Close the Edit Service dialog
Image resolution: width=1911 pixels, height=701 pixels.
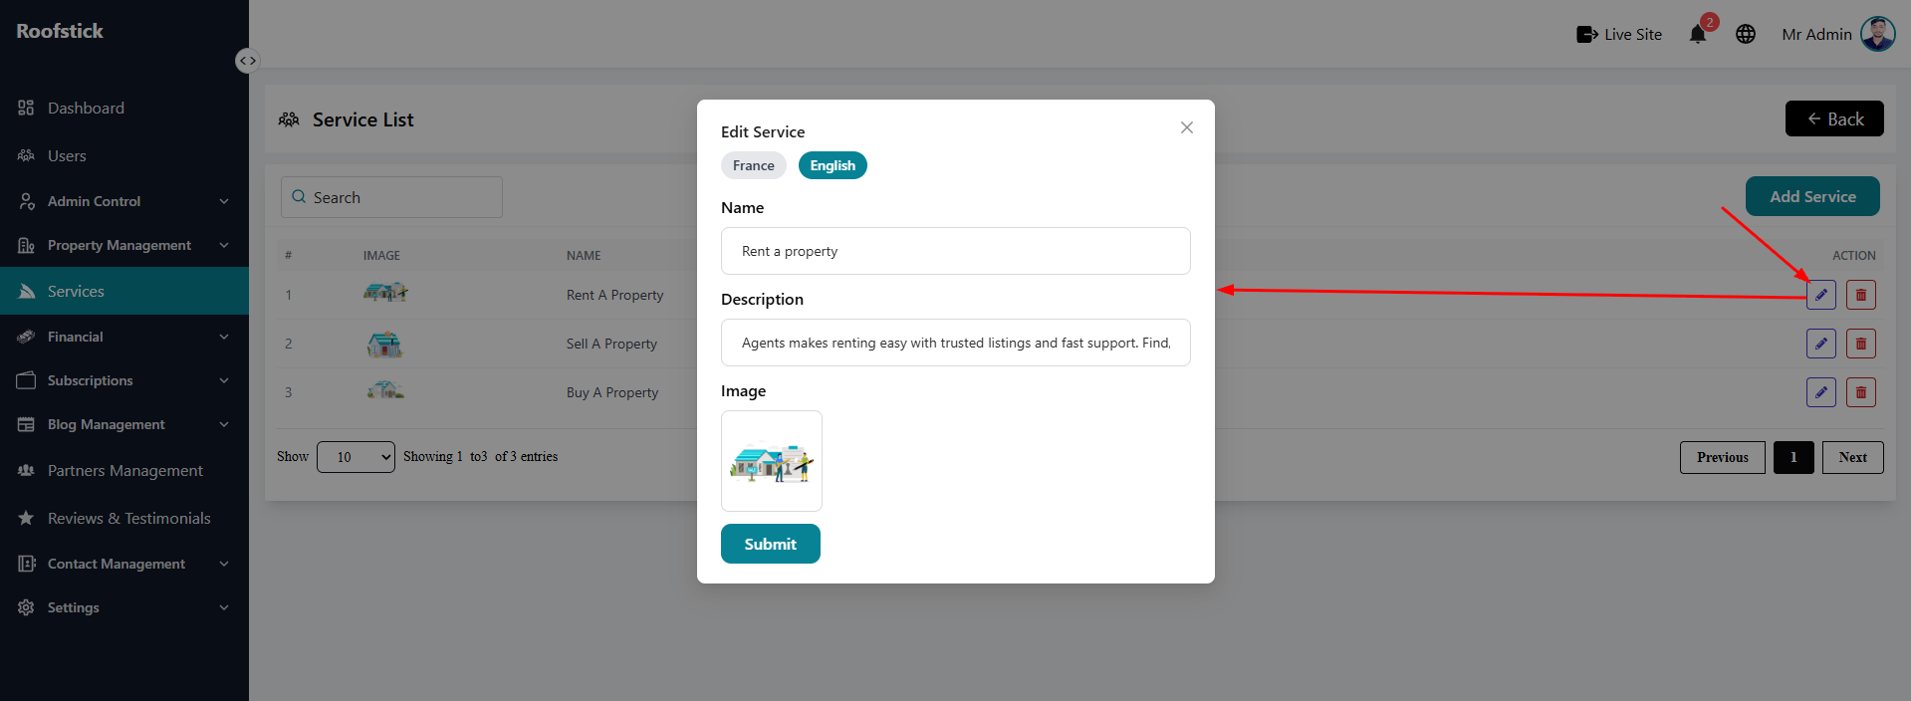tap(1187, 127)
